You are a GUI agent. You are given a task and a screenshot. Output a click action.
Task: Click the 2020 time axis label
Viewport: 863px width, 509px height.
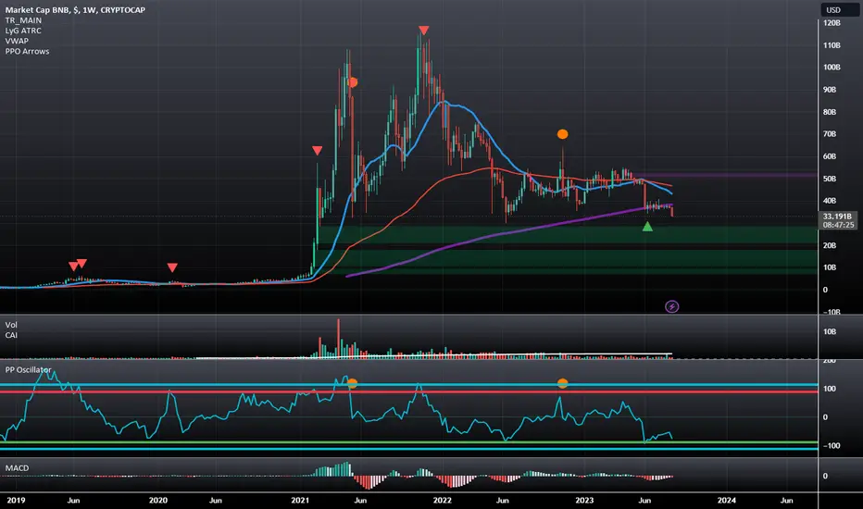(158, 500)
